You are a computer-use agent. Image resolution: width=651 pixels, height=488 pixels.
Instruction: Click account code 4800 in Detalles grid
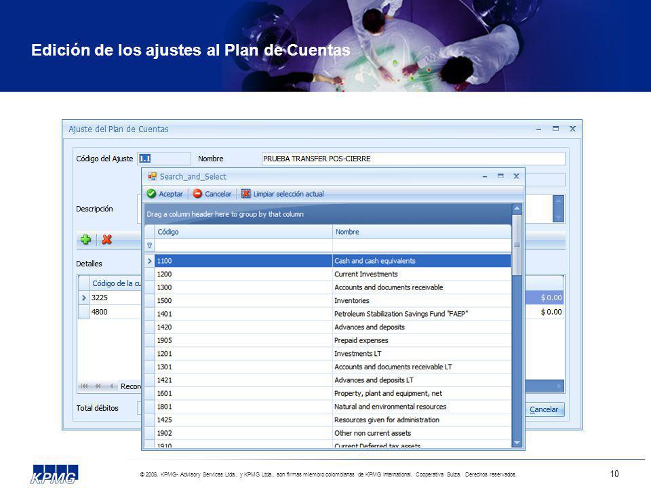coord(100,312)
